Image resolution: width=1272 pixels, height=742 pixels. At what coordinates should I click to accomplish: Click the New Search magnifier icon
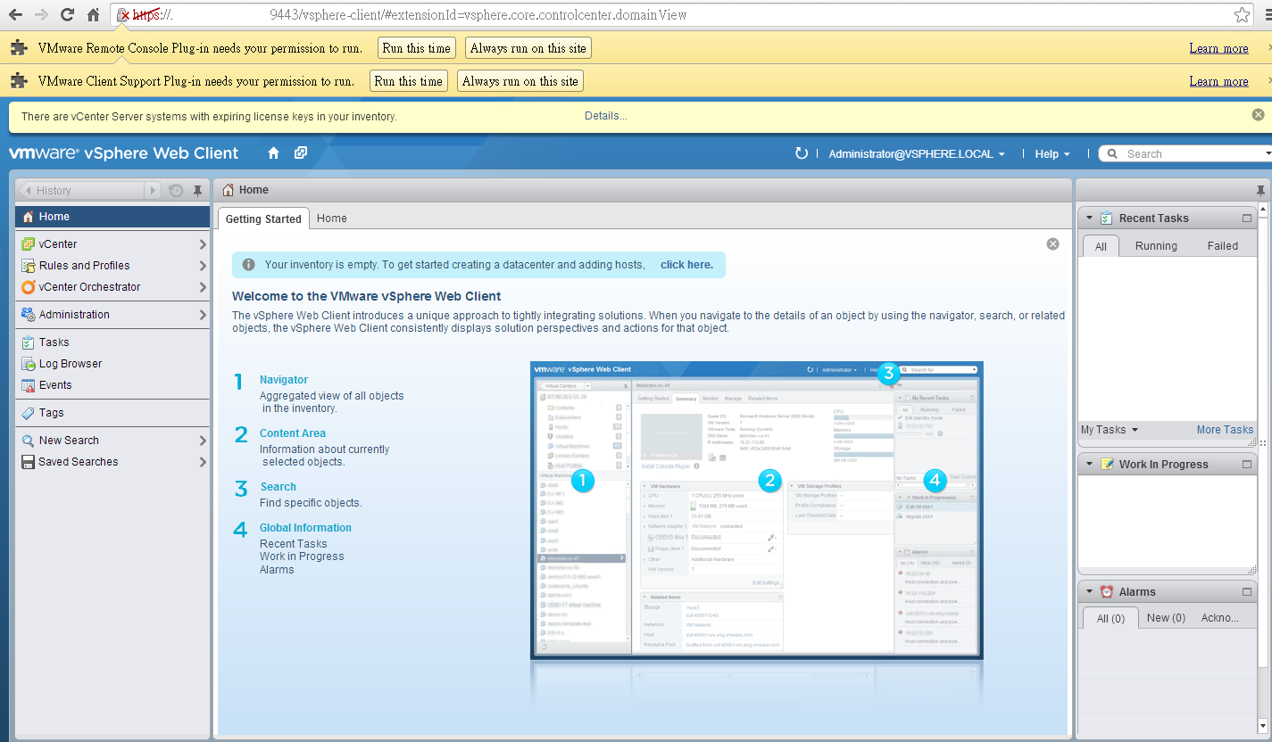[x=29, y=440]
